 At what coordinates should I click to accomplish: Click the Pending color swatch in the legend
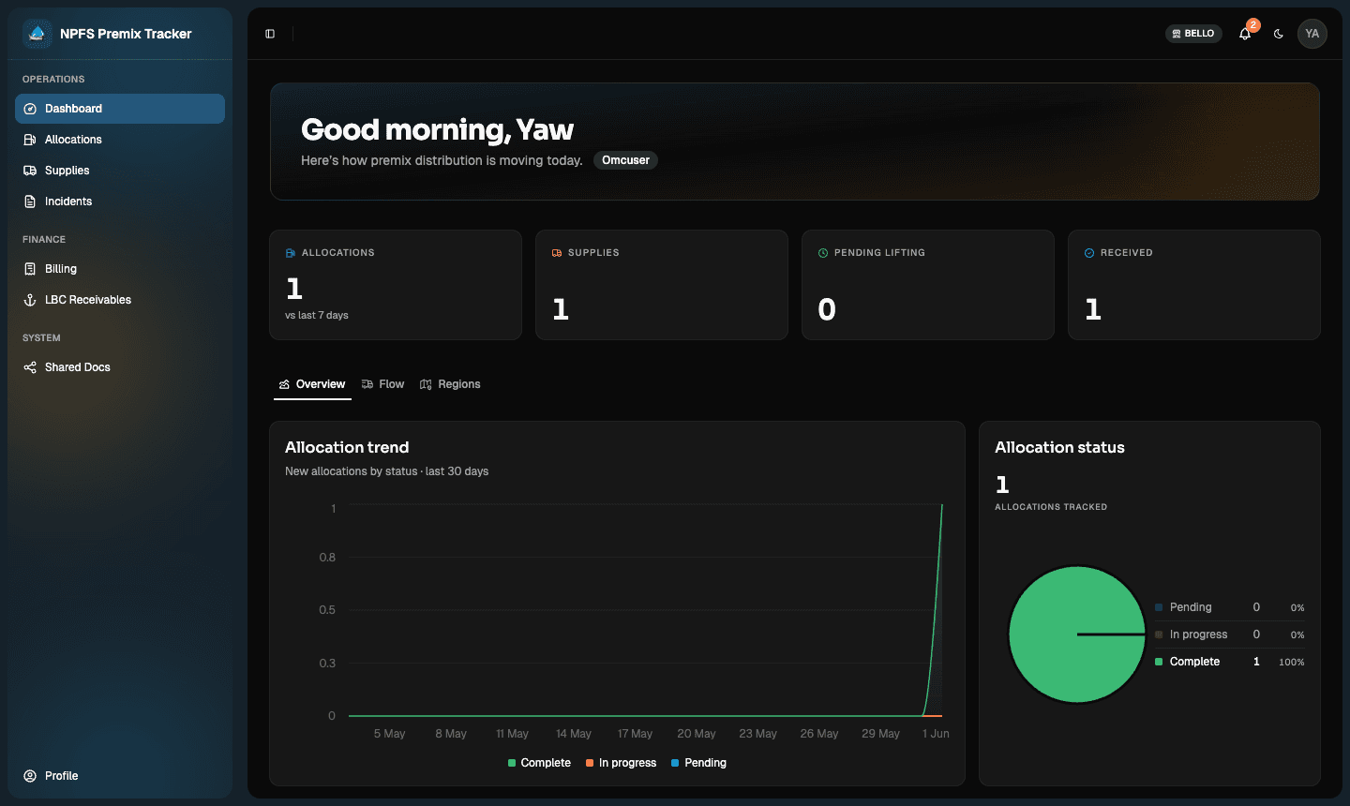[675, 763]
